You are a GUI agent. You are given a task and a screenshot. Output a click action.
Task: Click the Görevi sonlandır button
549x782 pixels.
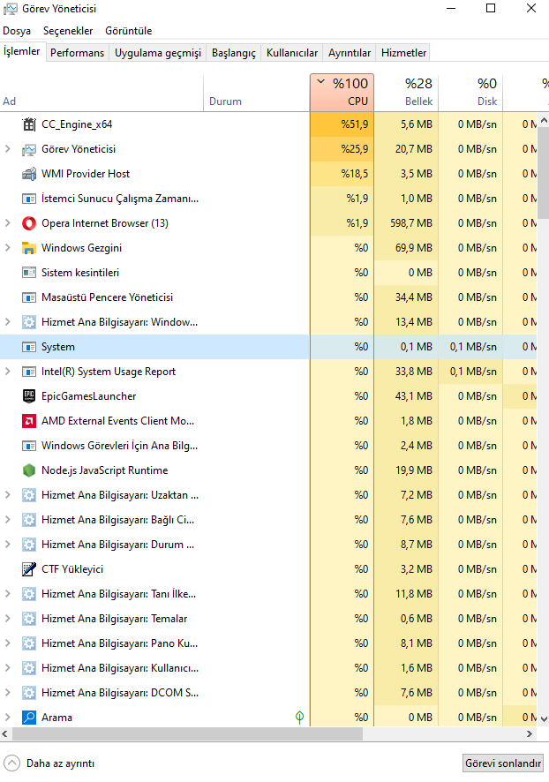point(502,763)
